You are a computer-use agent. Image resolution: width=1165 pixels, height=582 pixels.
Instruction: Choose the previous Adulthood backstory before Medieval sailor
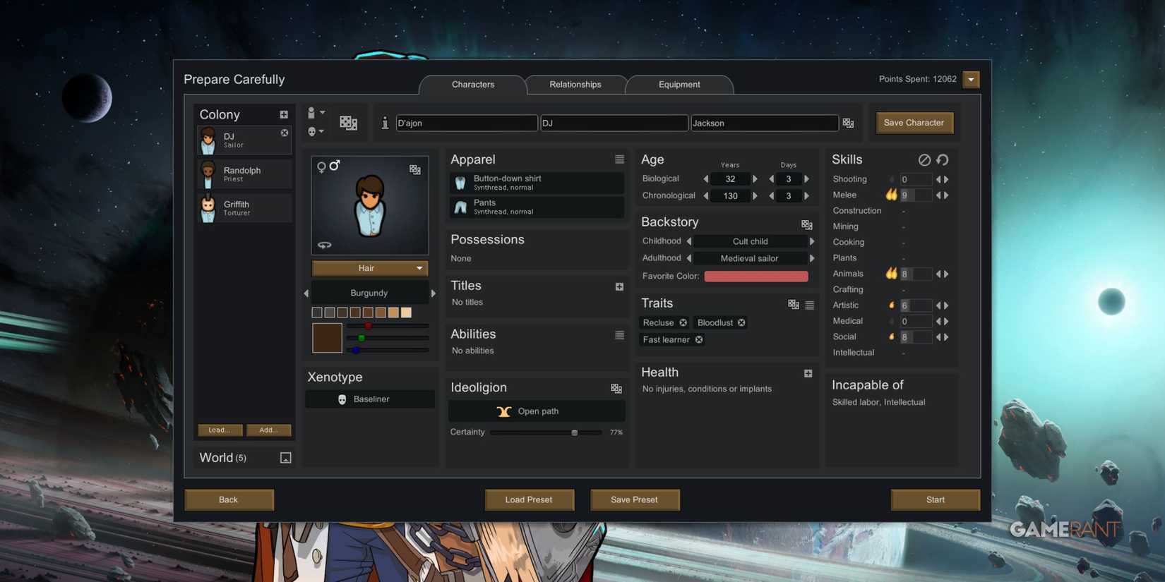coord(689,258)
